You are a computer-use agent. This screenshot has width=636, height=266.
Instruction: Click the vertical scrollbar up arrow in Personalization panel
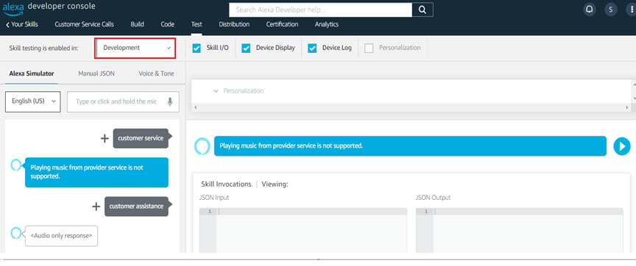(634, 85)
